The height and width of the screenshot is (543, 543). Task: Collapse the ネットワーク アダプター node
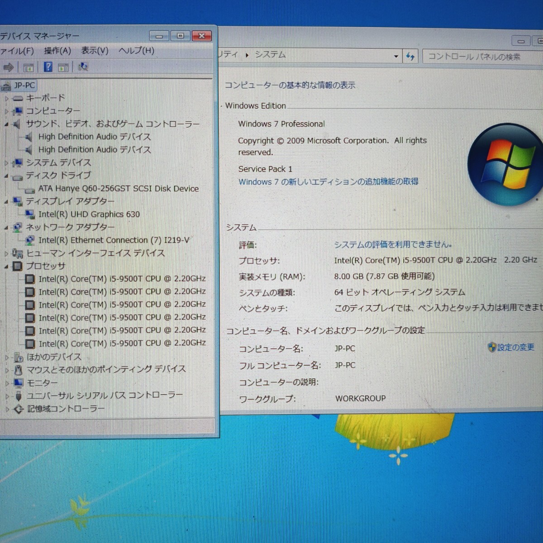tap(7, 228)
